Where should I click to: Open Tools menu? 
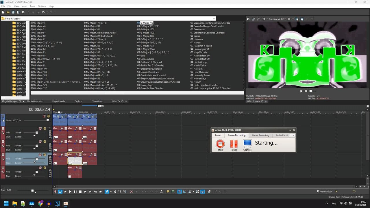coord(32,6)
